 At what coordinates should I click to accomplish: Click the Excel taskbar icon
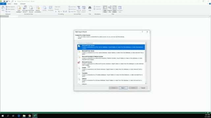click(x=35, y=116)
